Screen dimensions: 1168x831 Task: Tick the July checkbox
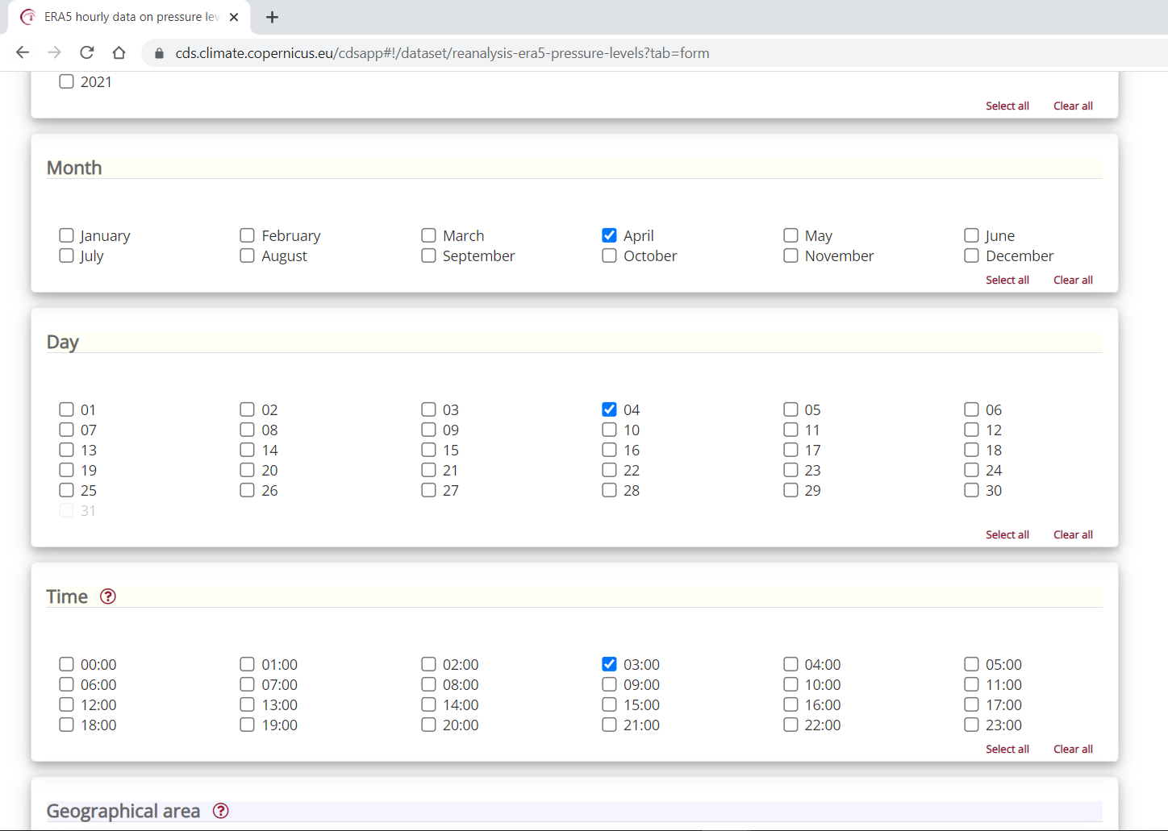66,256
